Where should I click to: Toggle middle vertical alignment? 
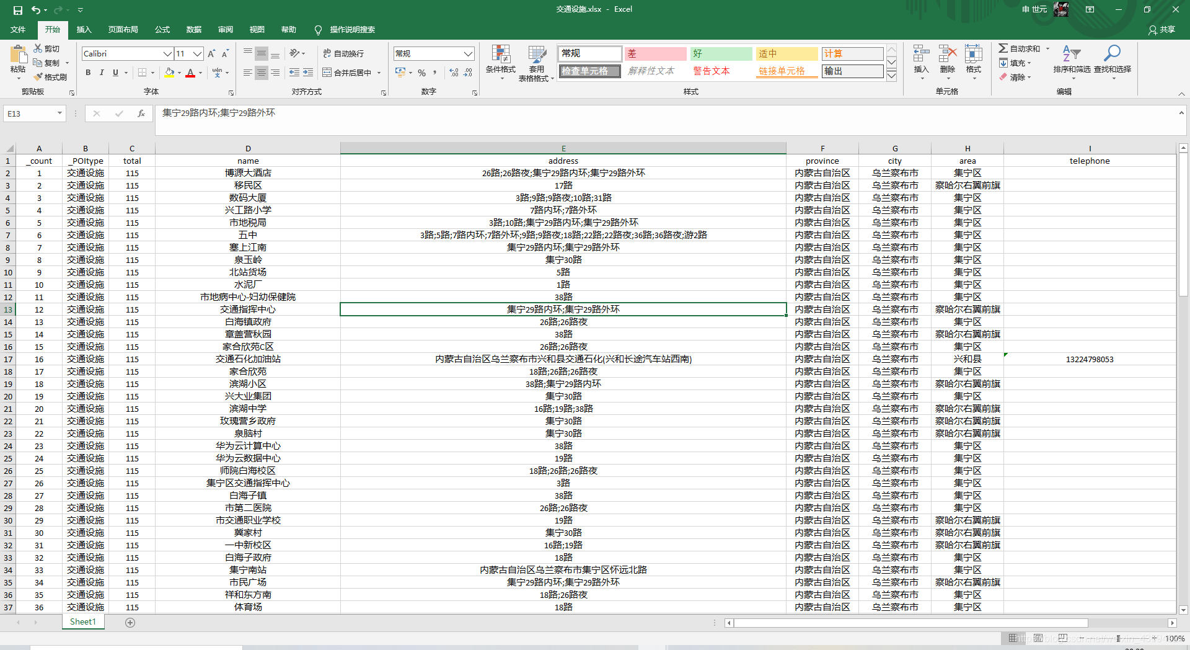[262, 53]
